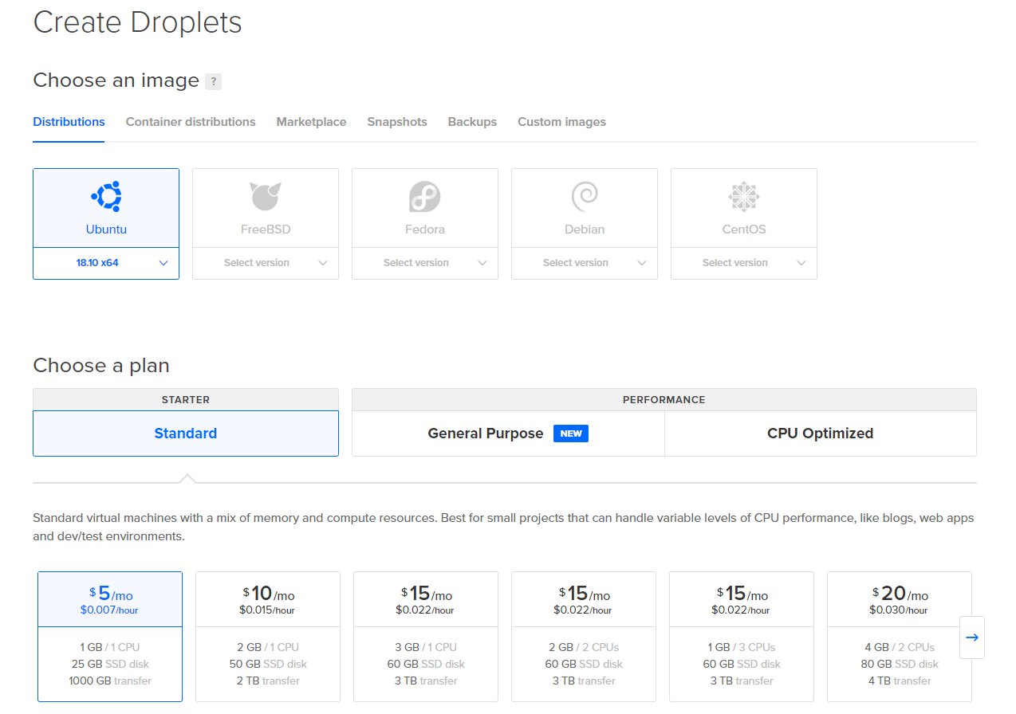Open Fedora Select version dropdown
The width and height of the screenshot is (1016, 714).
tap(425, 263)
